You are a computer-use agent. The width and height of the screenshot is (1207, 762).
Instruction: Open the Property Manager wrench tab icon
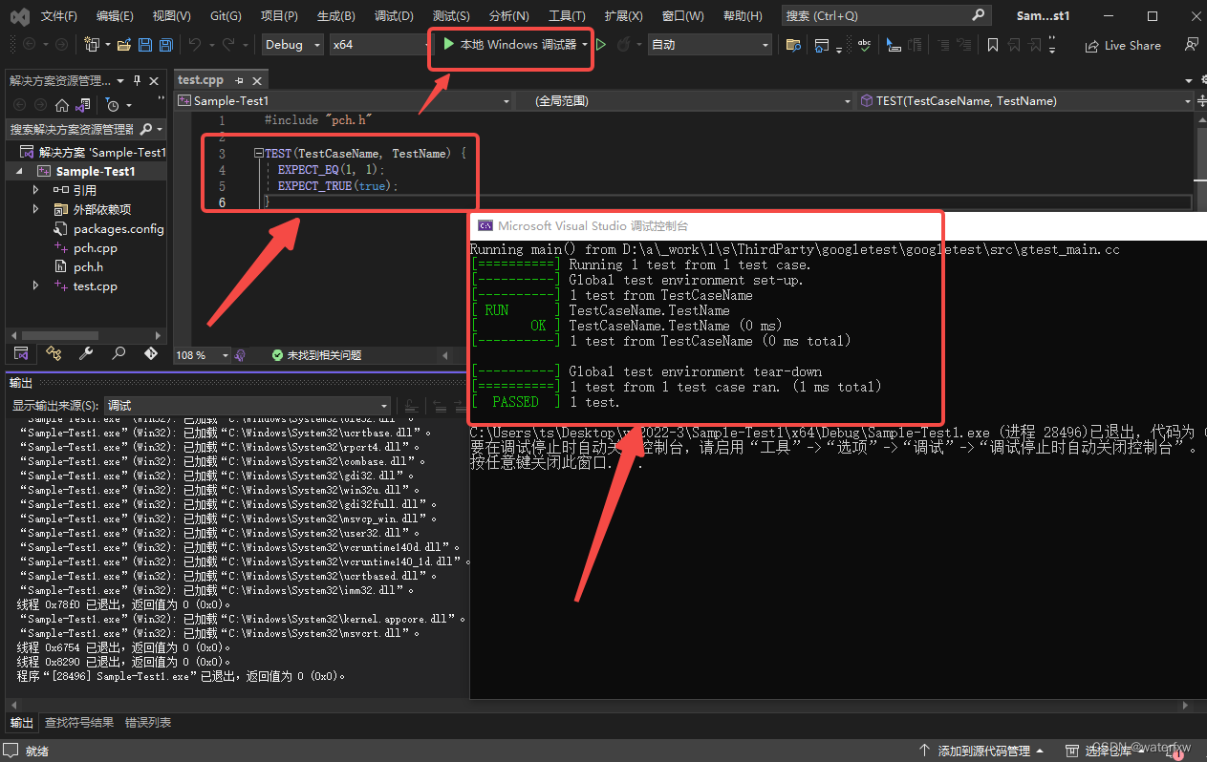(86, 354)
